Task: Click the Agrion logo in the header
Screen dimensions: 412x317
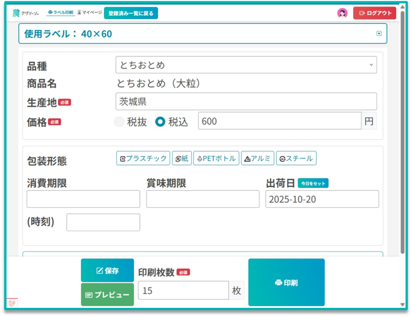Action: (26, 13)
